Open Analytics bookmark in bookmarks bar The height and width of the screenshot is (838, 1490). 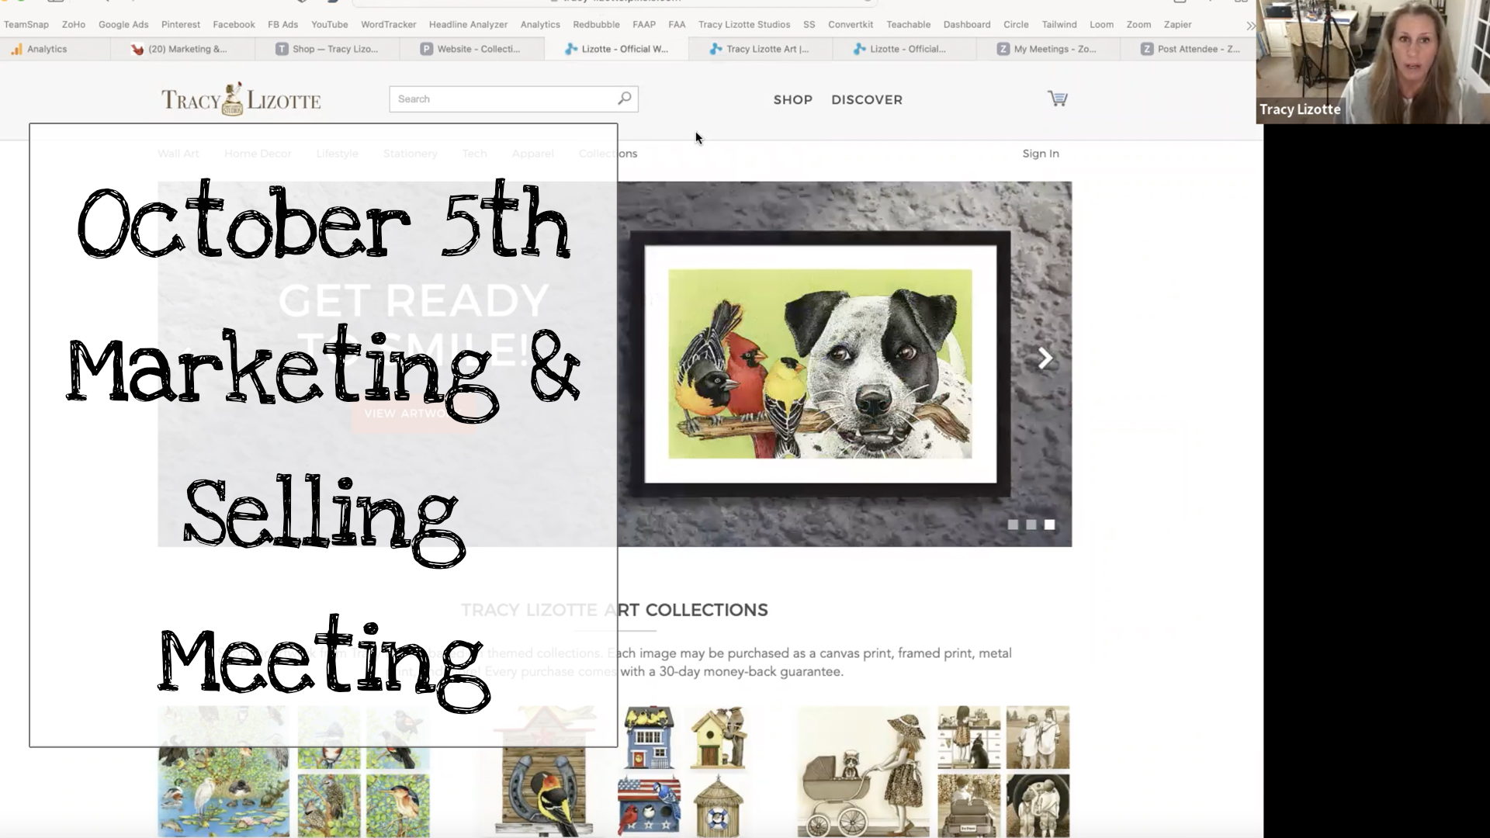coord(540,25)
